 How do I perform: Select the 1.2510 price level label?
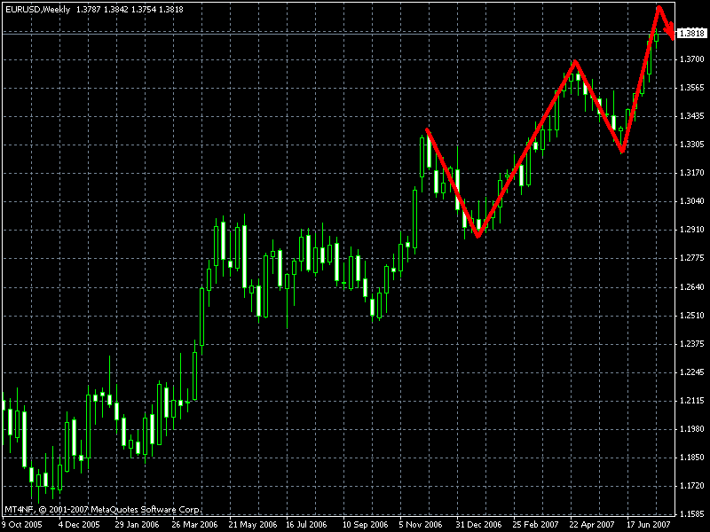pos(692,316)
